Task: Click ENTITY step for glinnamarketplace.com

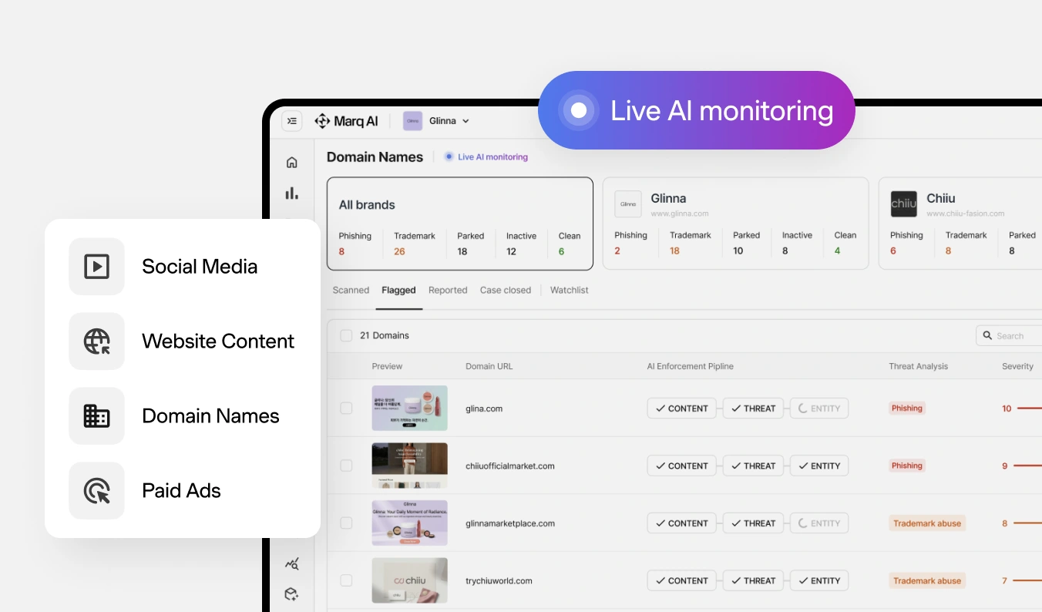Action: [819, 523]
